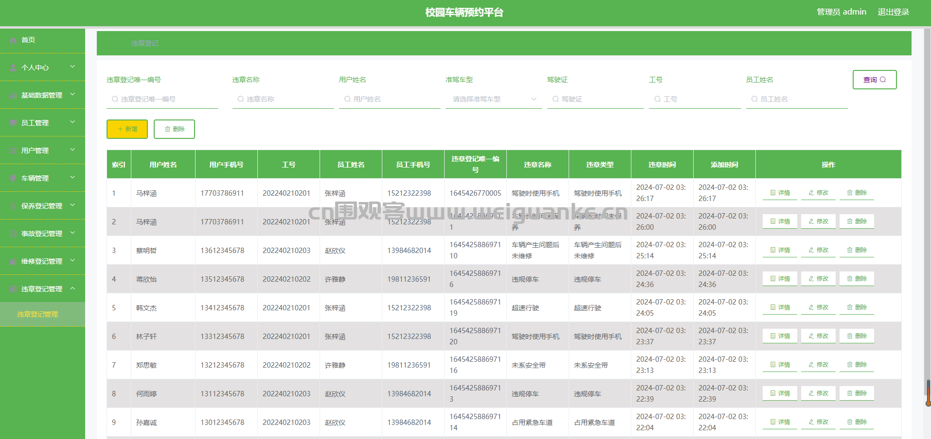931x439 pixels.
Task: Click the chart icon beside 基础数据管理
Action: coord(14,96)
